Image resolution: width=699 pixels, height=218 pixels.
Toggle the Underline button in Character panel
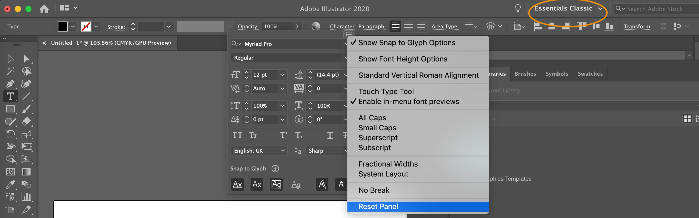pyautogui.click(x=330, y=135)
